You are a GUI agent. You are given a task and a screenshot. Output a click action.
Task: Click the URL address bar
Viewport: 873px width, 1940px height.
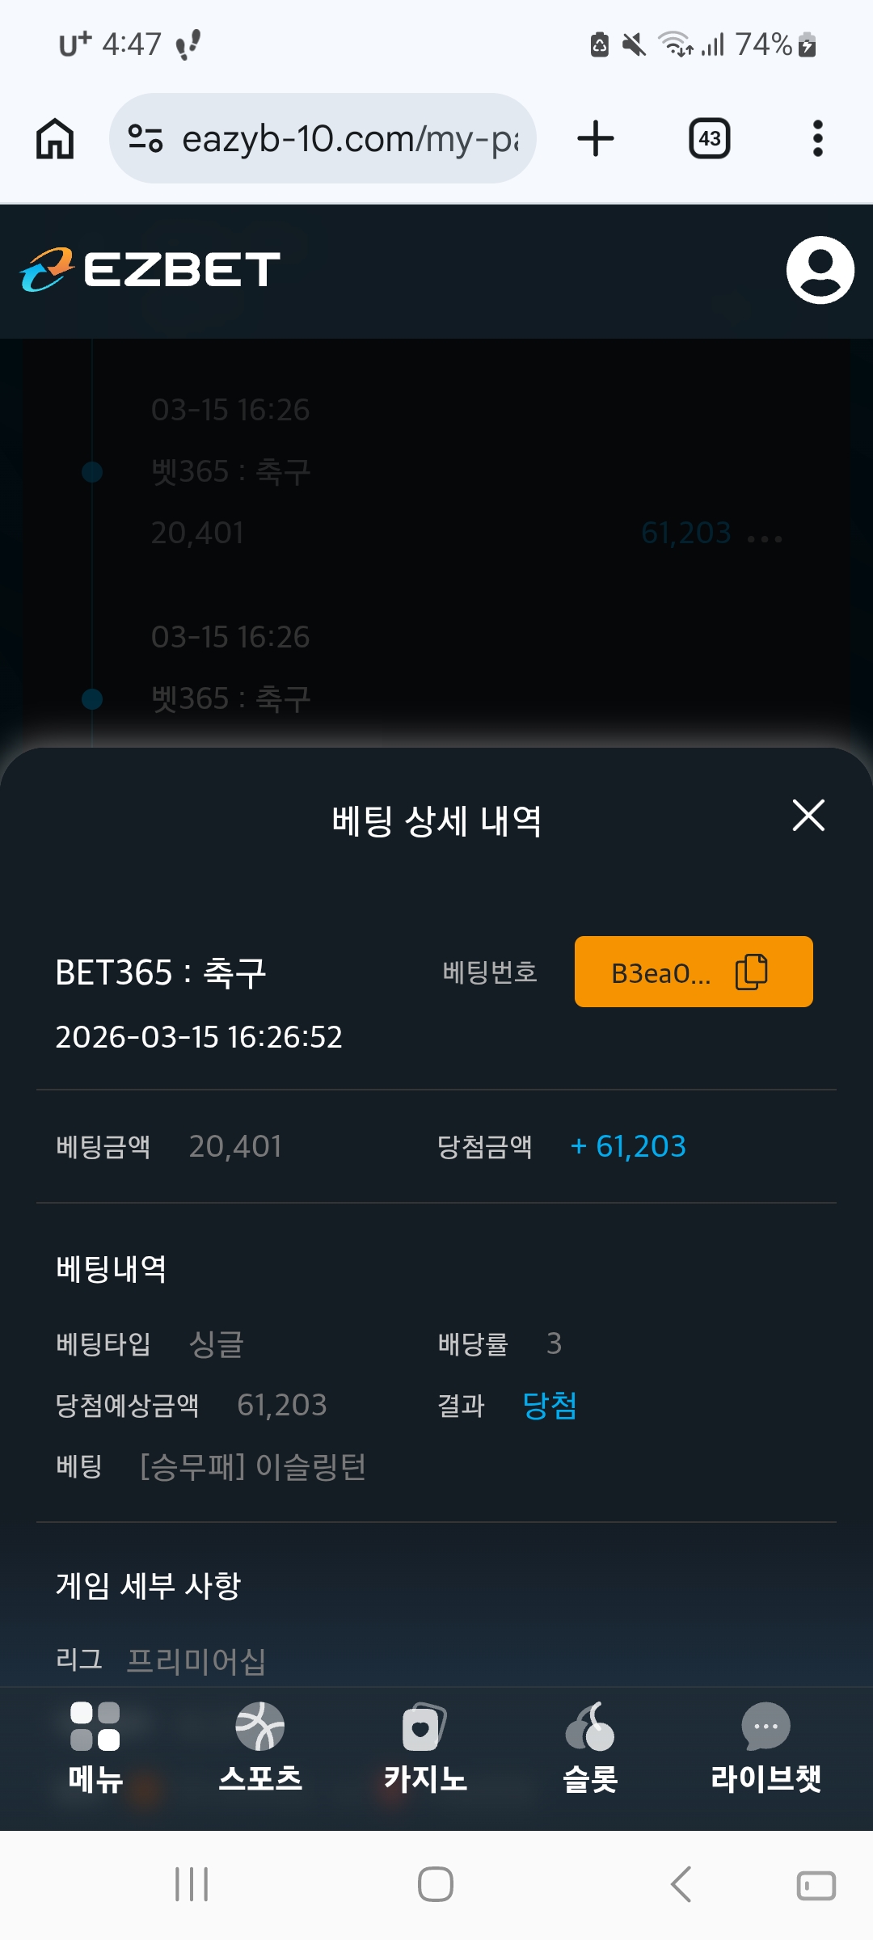coord(349,138)
